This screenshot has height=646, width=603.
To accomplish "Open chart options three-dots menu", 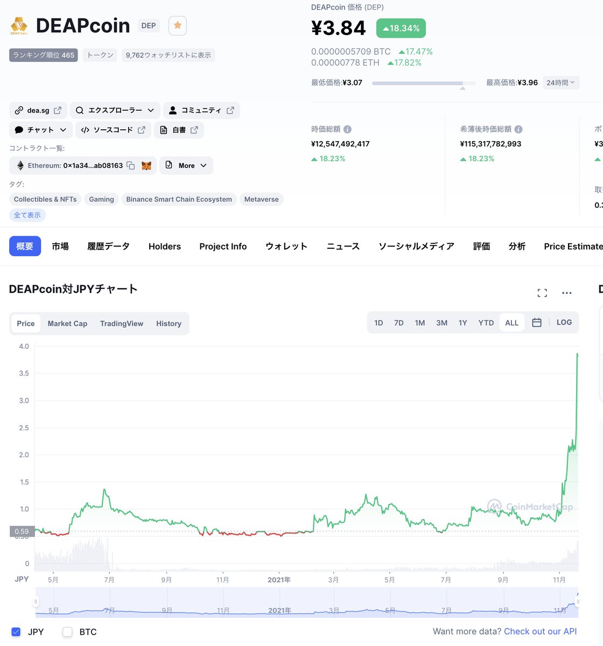I will tap(566, 293).
